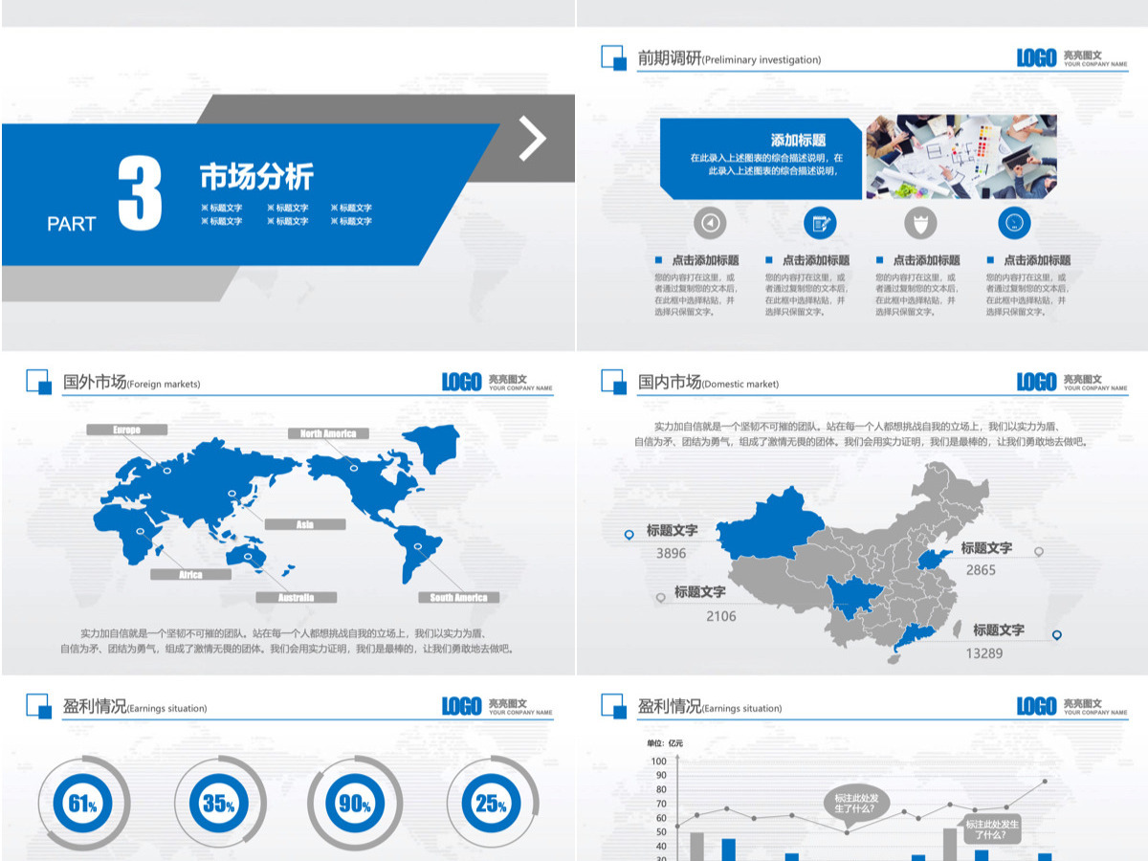Screen dimensions: 1148x861
Task: Click the square icon beside 前期调研 title
Action: [x=613, y=57]
